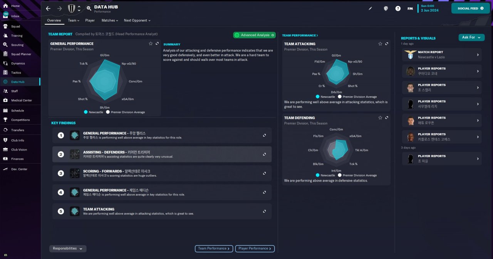
Task: Click the Advanced Analysis button
Action: point(255,35)
